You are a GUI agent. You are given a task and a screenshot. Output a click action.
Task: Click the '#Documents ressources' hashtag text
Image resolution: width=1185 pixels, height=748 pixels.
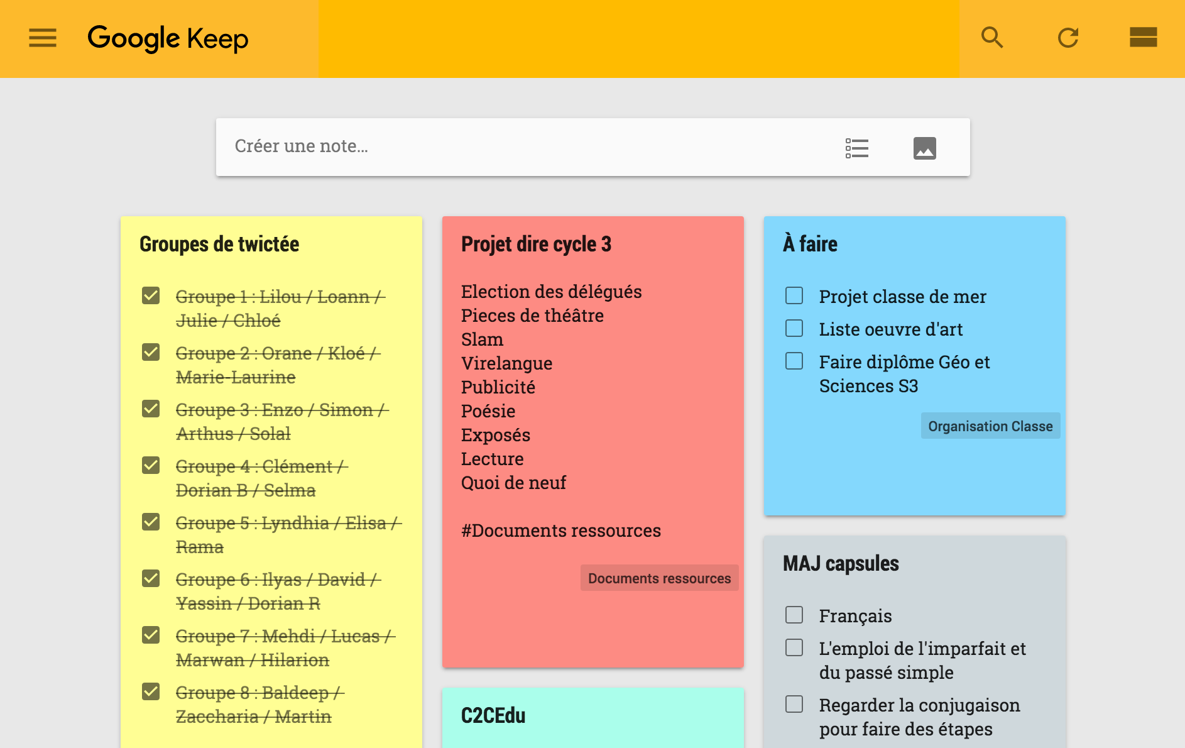click(x=560, y=531)
